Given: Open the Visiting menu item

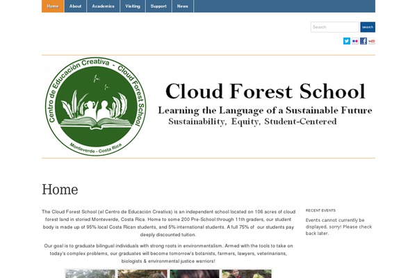Looking at the screenshot, I should [x=133, y=6].
